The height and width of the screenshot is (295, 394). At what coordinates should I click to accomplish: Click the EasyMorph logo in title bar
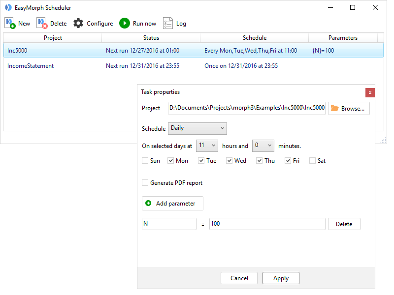(x=8, y=7)
